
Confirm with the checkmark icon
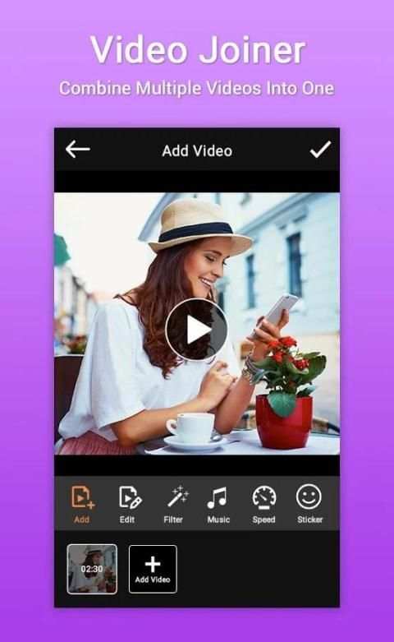320,150
